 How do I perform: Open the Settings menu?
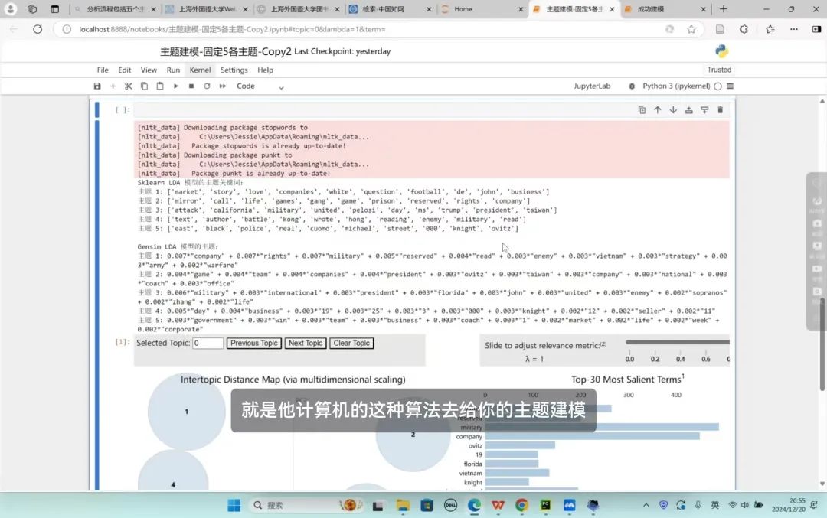click(234, 70)
